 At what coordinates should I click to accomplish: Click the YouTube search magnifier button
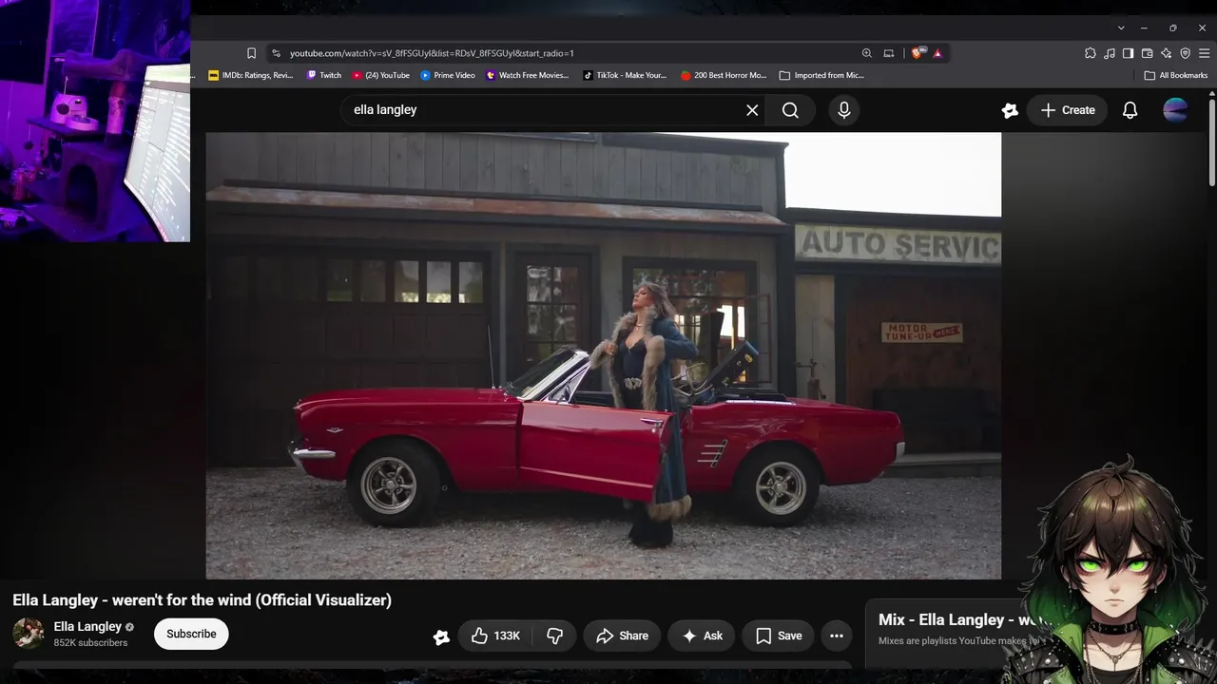click(790, 110)
